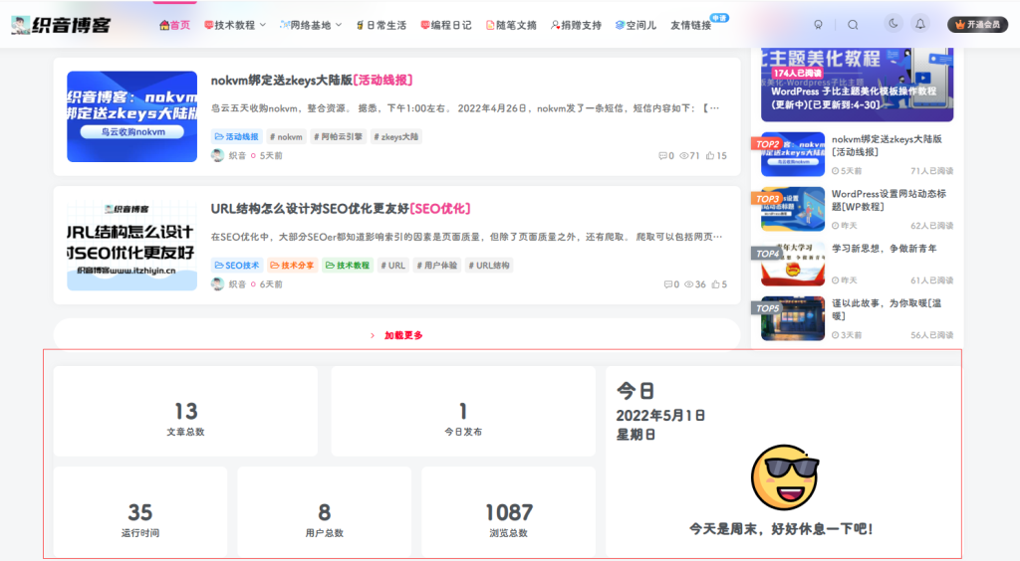Viewport: 1020px width, 561px height.
Task: Click the 浏览总数 1087 stat card
Action: (x=509, y=511)
